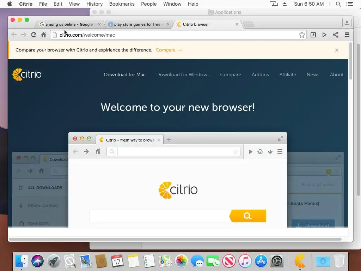Viewport: 361px width, 271px height.
Task: Open Download for Windows nav link
Action: (183, 74)
